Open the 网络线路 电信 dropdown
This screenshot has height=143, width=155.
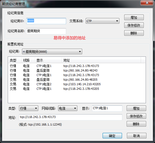(x=68, y=108)
